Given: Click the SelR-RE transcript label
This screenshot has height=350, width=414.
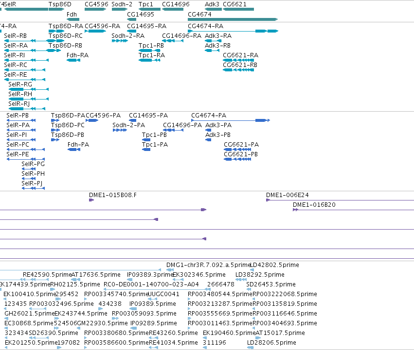Looking at the screenshot, I should (15, 75).
